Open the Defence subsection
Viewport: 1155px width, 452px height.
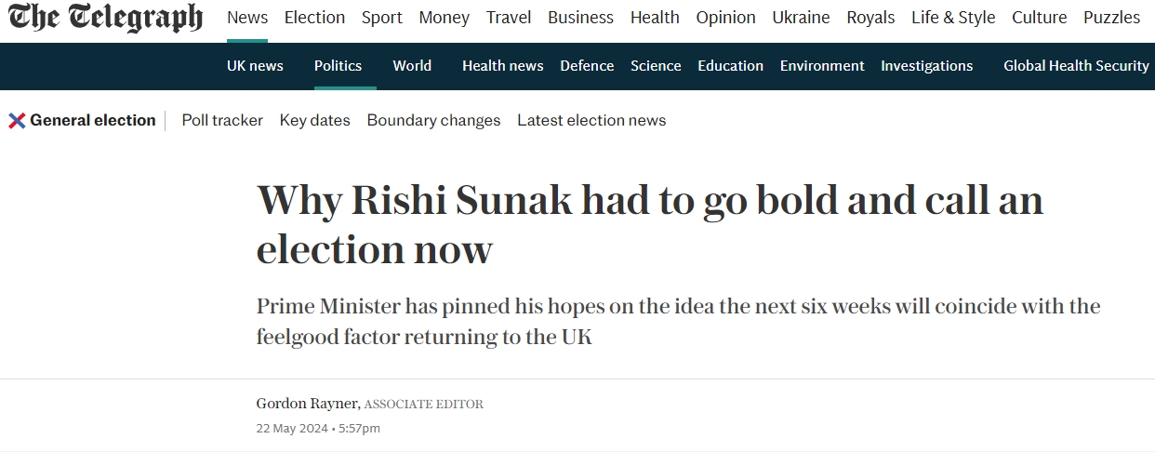pyautogui.click(x=587, y=65)
